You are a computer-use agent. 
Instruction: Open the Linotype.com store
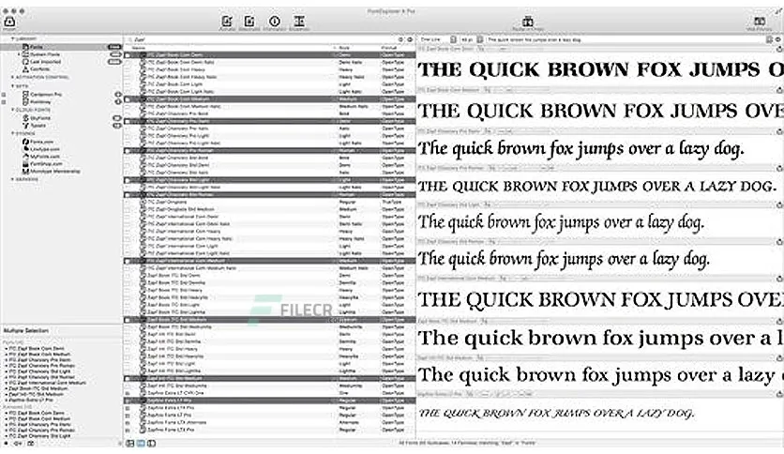point(45,149)
